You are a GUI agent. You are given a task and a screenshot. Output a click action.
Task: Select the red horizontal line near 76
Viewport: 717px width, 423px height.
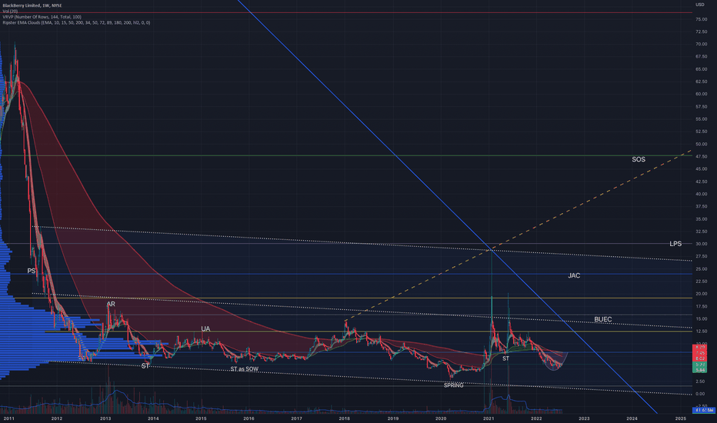[346, 12]
